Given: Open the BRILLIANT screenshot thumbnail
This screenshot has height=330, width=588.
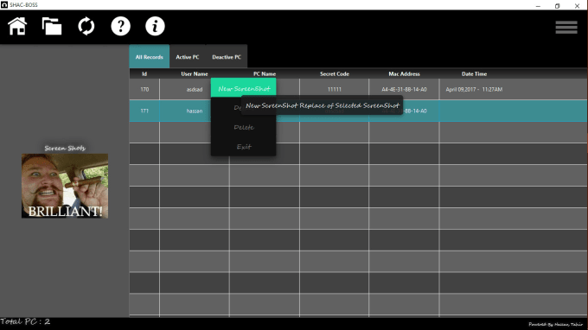Looking at the screenshot, I should tap(65, 186).
